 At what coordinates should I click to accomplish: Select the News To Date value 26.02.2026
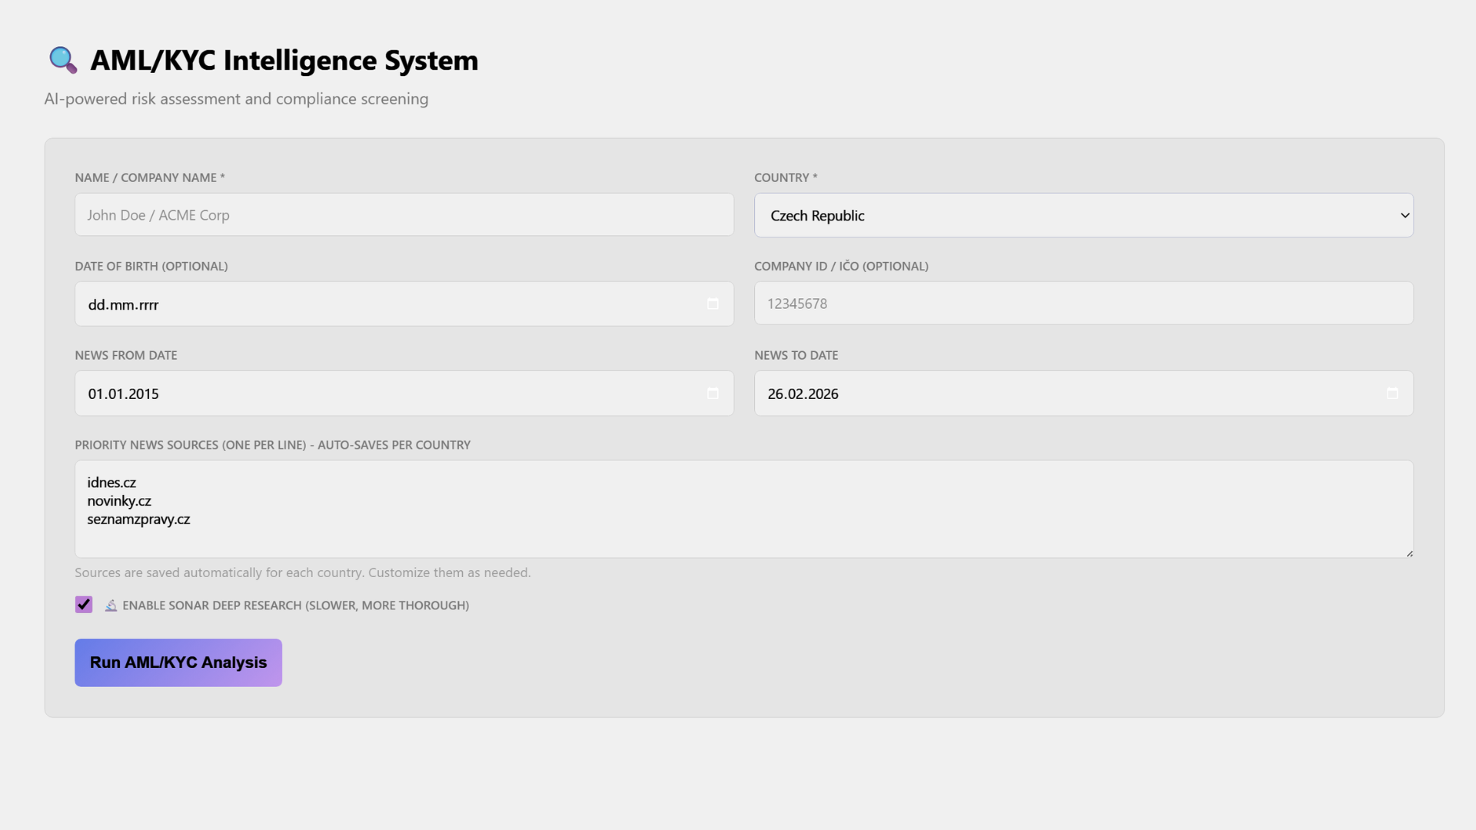803,394
